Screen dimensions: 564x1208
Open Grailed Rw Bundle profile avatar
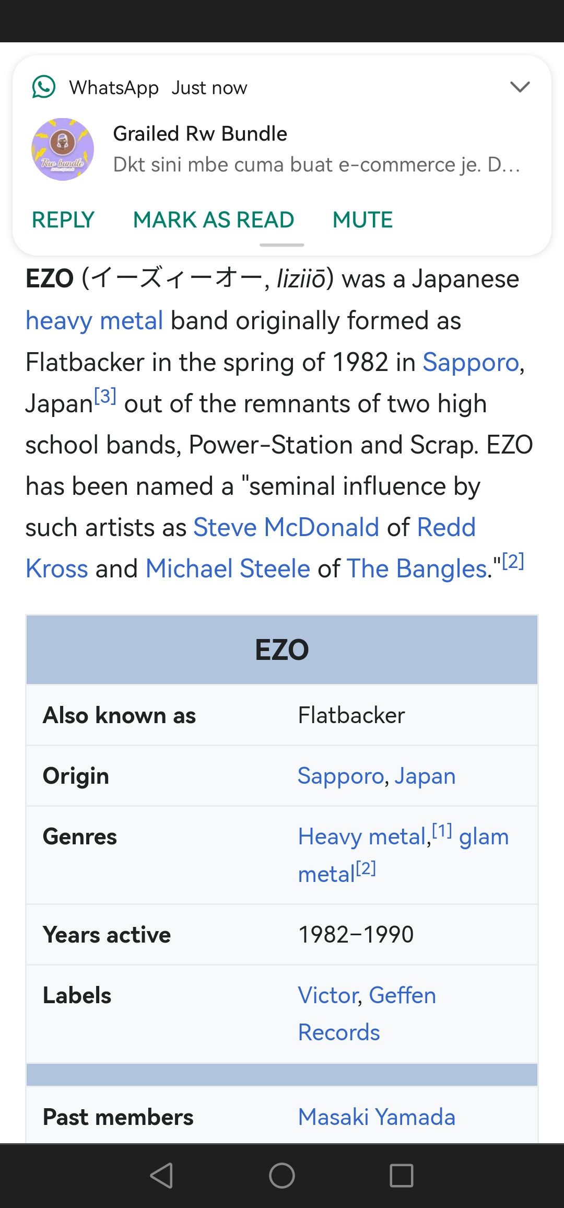tap(63, 149)
